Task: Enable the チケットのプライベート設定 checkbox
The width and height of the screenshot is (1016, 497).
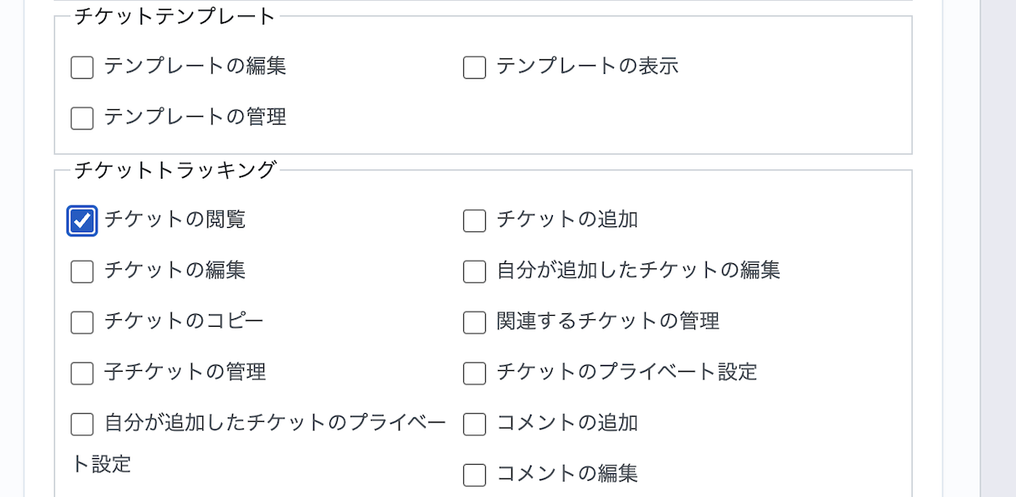Action: pyautogui.click(x=474, y=373)
